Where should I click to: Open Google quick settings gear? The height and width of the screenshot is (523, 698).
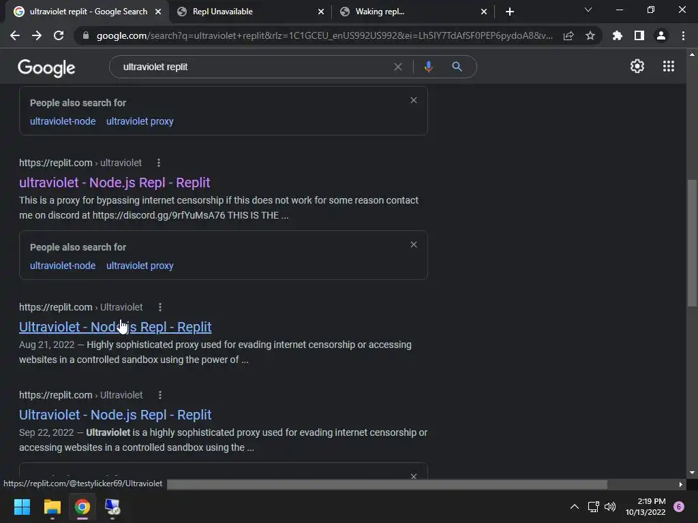point(637,66)
